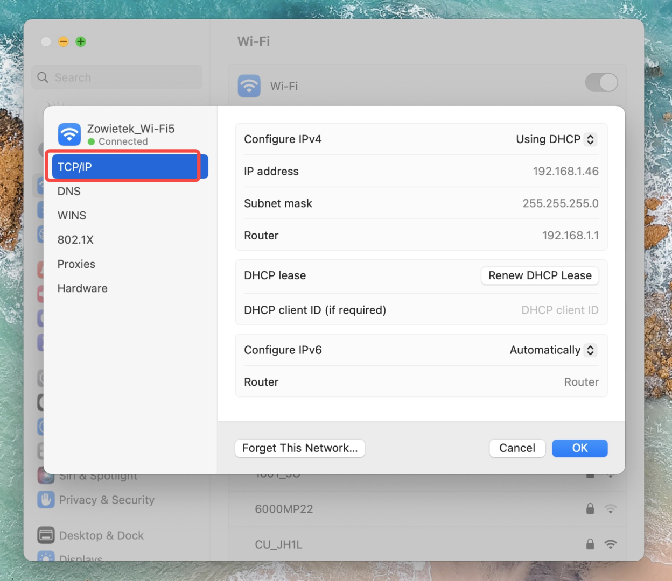Toggle the Wi-Fi switch
Screen dimensions: 672x581
click(601, 83)
